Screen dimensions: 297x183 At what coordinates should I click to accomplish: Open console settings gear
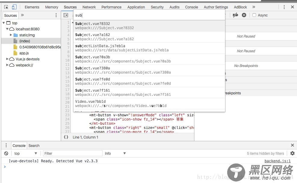coord(292,153)
